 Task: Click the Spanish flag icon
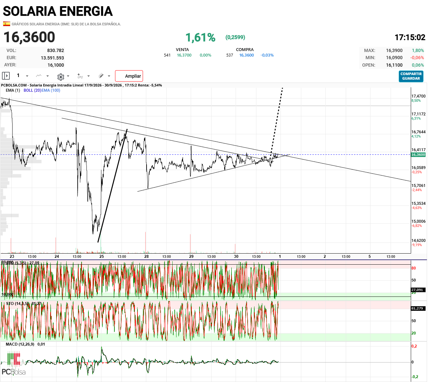(6, 24)
